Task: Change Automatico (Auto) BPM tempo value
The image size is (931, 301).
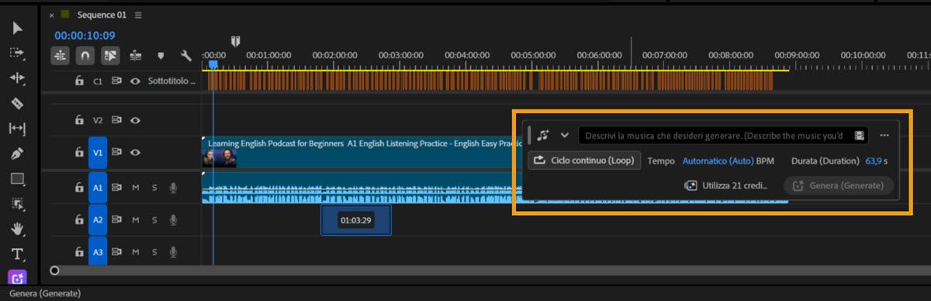Action: coord(718,161)
